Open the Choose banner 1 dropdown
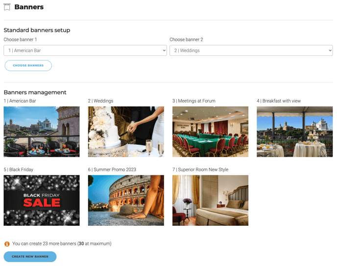The height and width of the screenshot is (266, 337). point(85,51)
